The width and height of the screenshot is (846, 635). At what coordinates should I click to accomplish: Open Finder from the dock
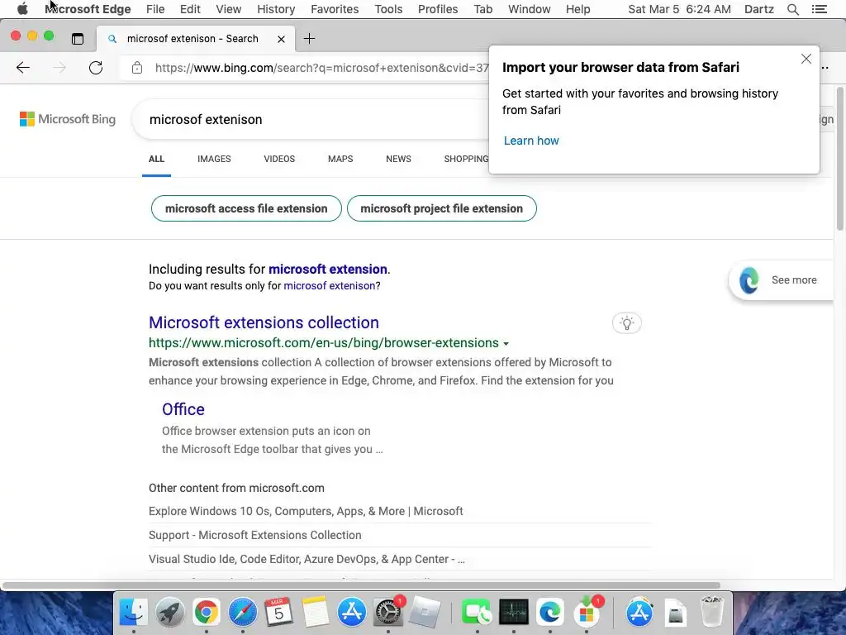[x=133, y=613]
